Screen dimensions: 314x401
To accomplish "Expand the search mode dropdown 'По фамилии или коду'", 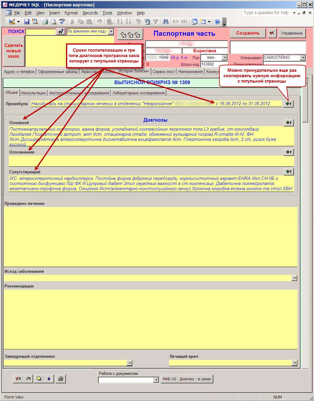I will [x=111, y=31].
